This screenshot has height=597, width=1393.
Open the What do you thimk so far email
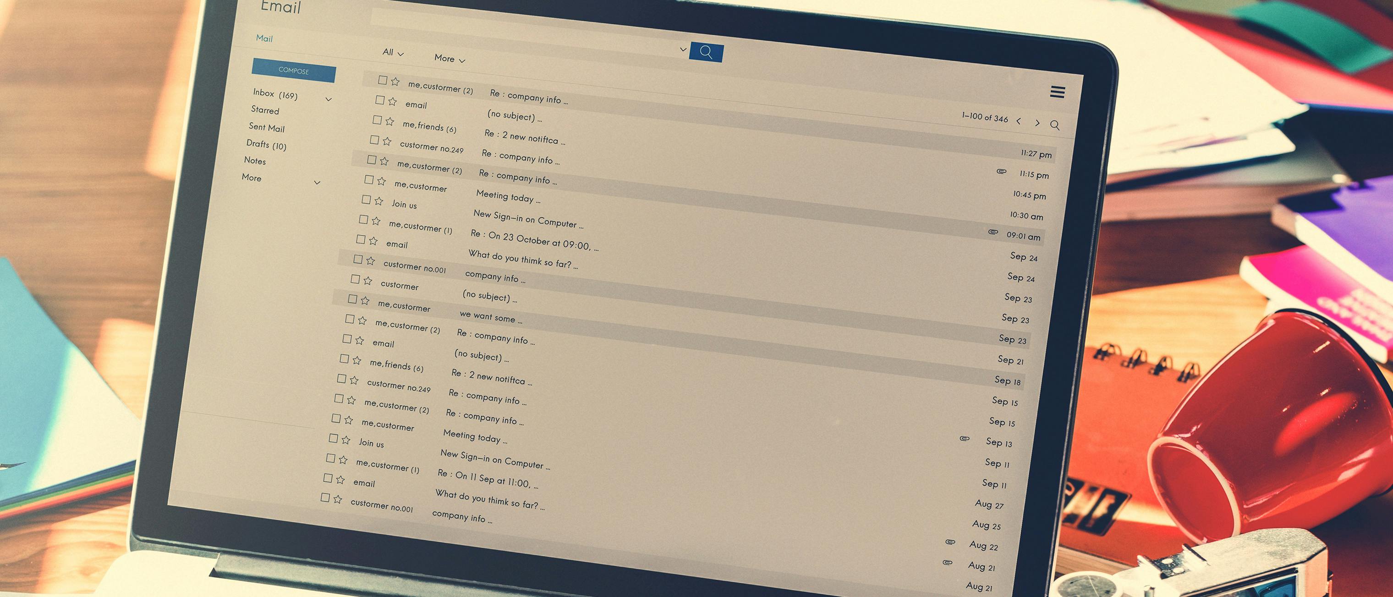[x=522, y=259]
